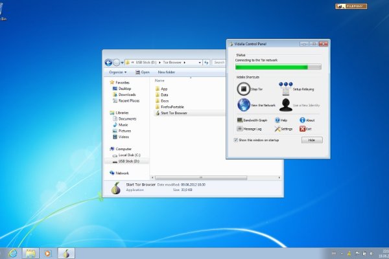Image resolution: width=389 pixels, height=259 pixels.
Task: Open Internet Explorer from the taskbar
Action: click(14, 253)
